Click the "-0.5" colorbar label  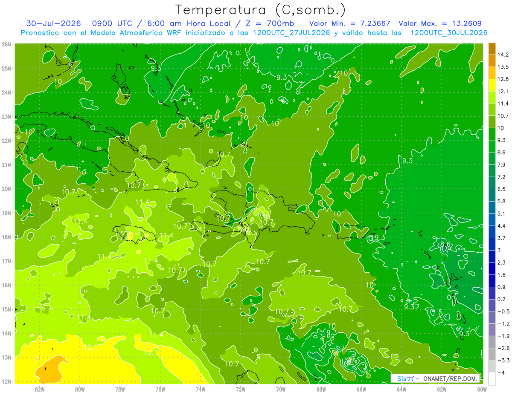click(x=503, y=311)
